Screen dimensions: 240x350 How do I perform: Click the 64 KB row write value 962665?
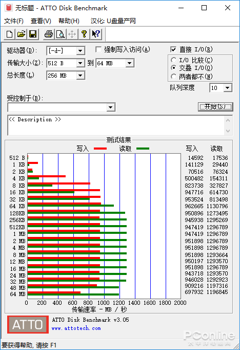click(194, 206)
